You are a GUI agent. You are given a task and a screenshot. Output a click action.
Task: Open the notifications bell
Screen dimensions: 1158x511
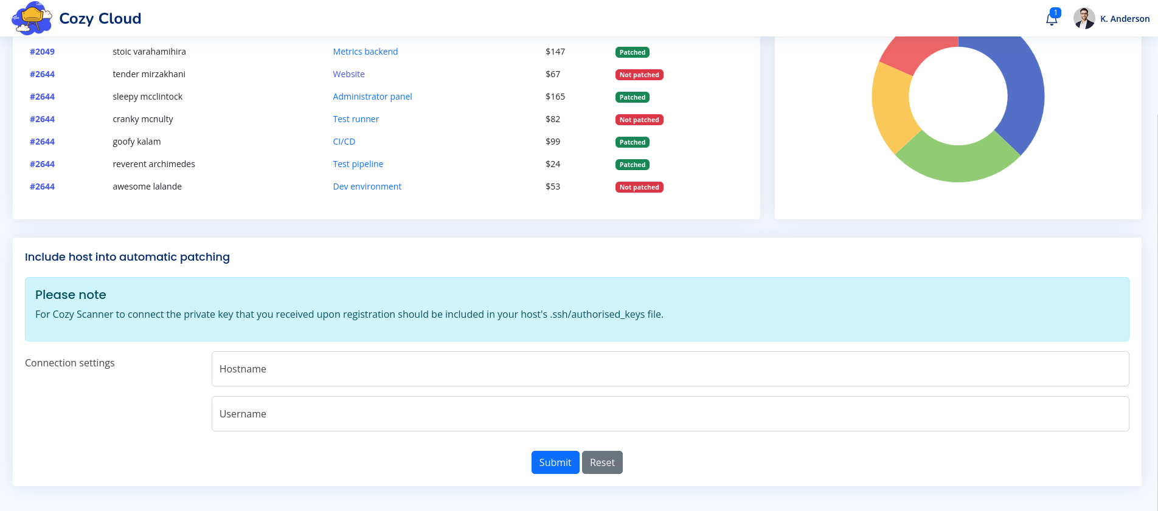tap(1051, 19)
